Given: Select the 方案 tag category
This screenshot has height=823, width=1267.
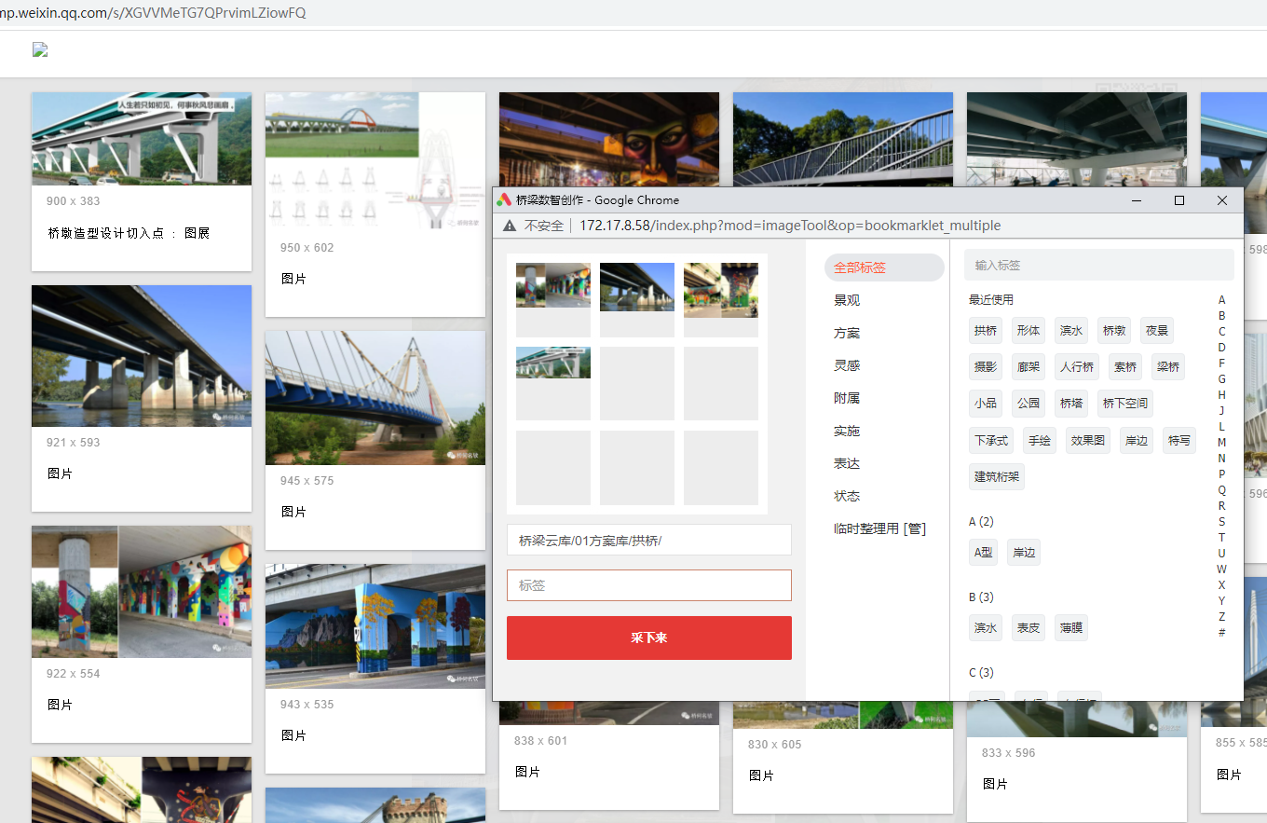Looking at the screenshot, I should click(x=847, y=333).
